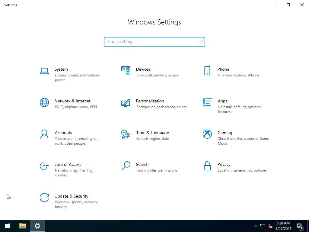Click 'Find my files, permissions' description
The height and width of the screenshot is (232, 309).
tap(157, 170)
